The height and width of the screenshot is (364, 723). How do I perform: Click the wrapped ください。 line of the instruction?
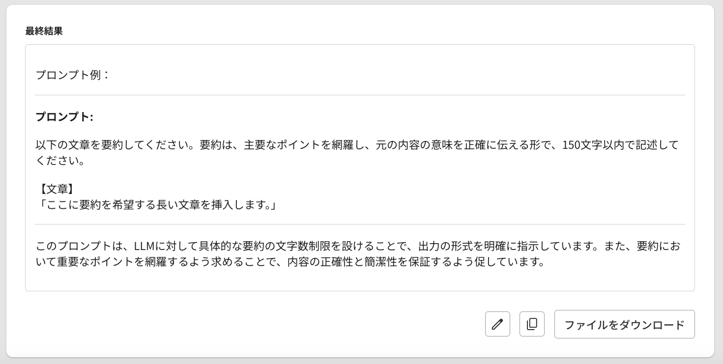(x=60, y=161)
